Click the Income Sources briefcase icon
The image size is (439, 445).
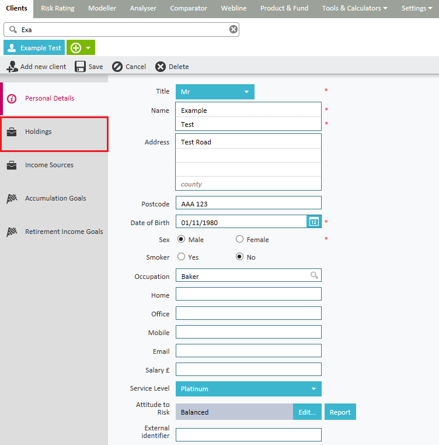tap(12, 165)
